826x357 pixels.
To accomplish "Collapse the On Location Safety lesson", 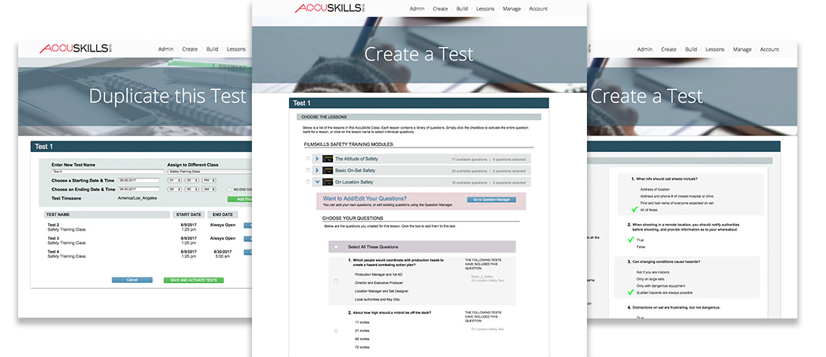I will coord(318,182).
